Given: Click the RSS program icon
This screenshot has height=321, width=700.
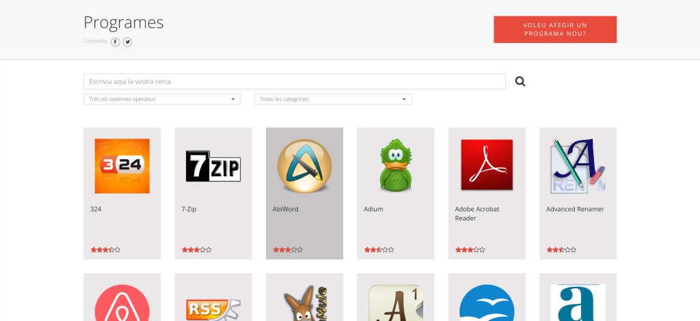Looking at the screenshot, I should click(x=213, y=309).
